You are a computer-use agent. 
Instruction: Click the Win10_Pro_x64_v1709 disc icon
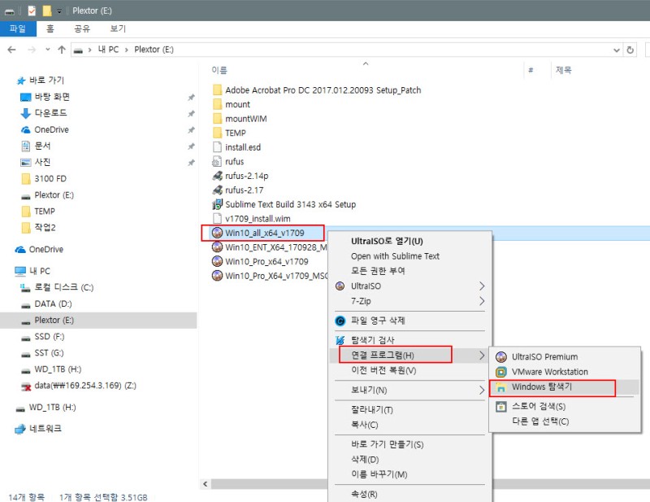tap(217, 261)
